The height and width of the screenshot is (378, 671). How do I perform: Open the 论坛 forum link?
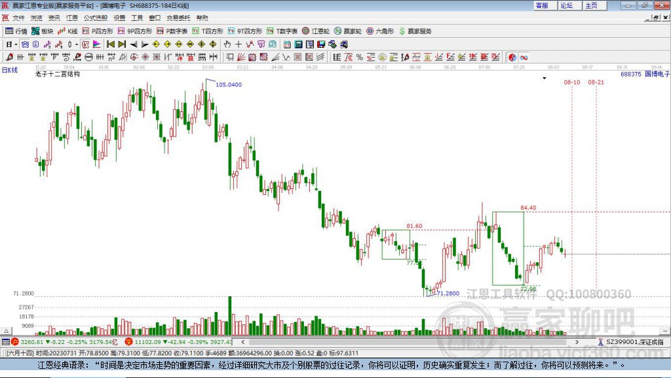click(567, 5)
